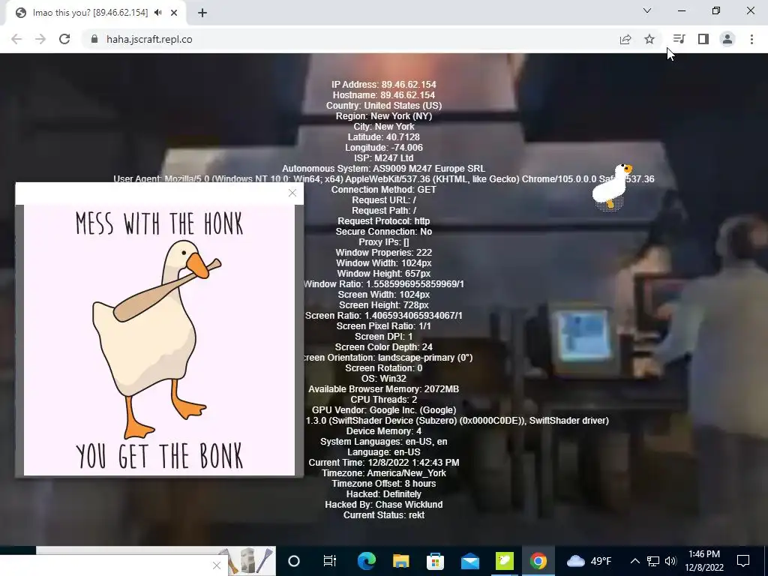The width and height of the screenshot is (768, 576).
Task: View site info via the lock icon
Action: click(x=94, y=39)
